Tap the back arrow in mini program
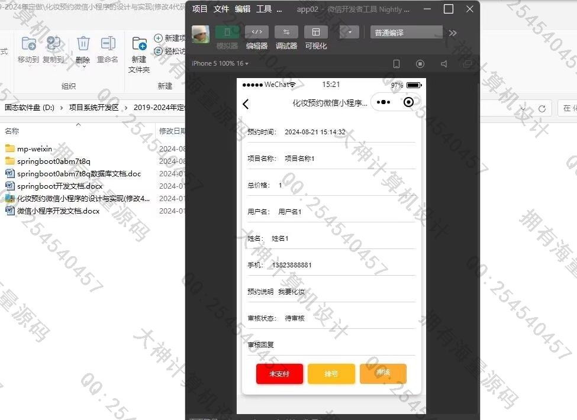 point(246,104)
